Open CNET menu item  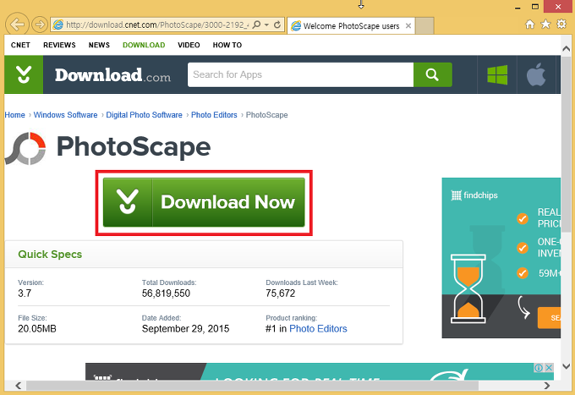(x=20, y=45)
